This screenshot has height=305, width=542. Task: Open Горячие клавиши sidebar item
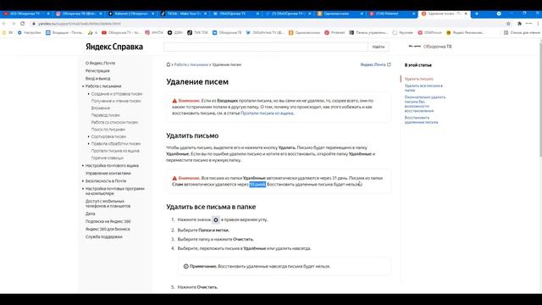[x=108, y=158]
